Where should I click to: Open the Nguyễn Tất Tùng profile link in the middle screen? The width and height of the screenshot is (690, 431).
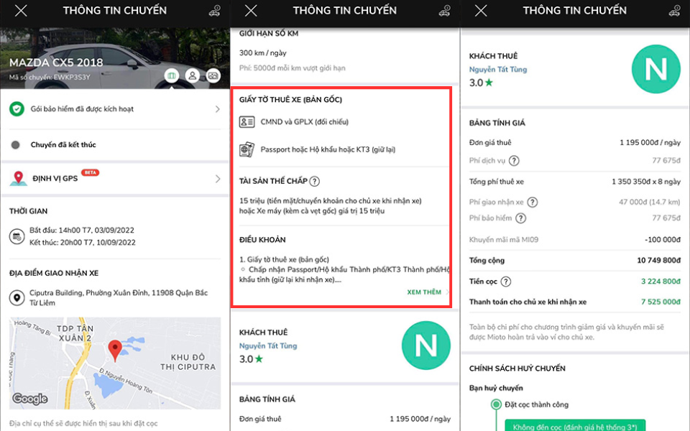268,346
